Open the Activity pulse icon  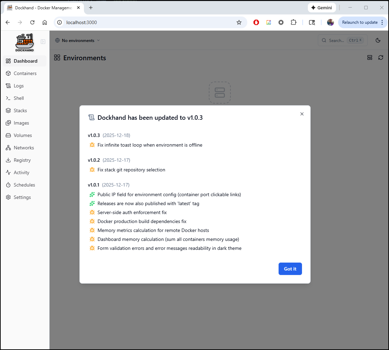(x=8, y=172)
